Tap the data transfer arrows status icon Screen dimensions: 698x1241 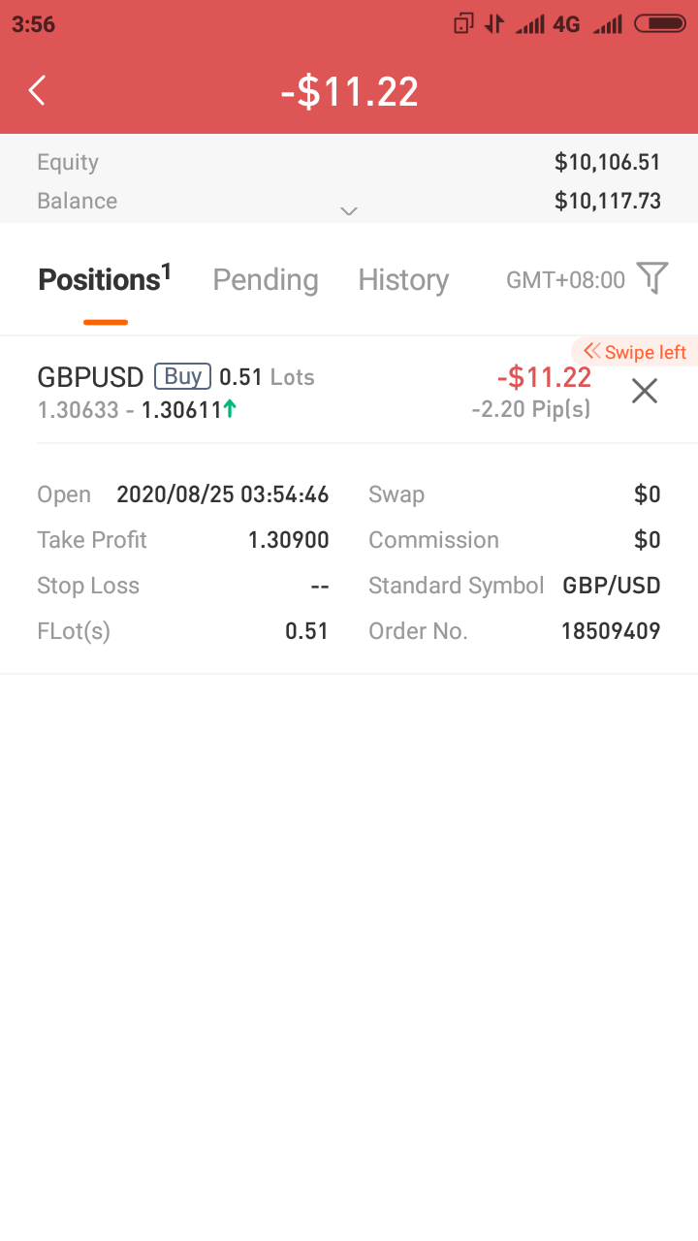(494, 24)
